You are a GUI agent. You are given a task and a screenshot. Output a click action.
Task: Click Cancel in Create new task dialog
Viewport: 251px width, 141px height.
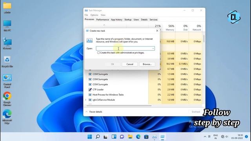point(130,64)
